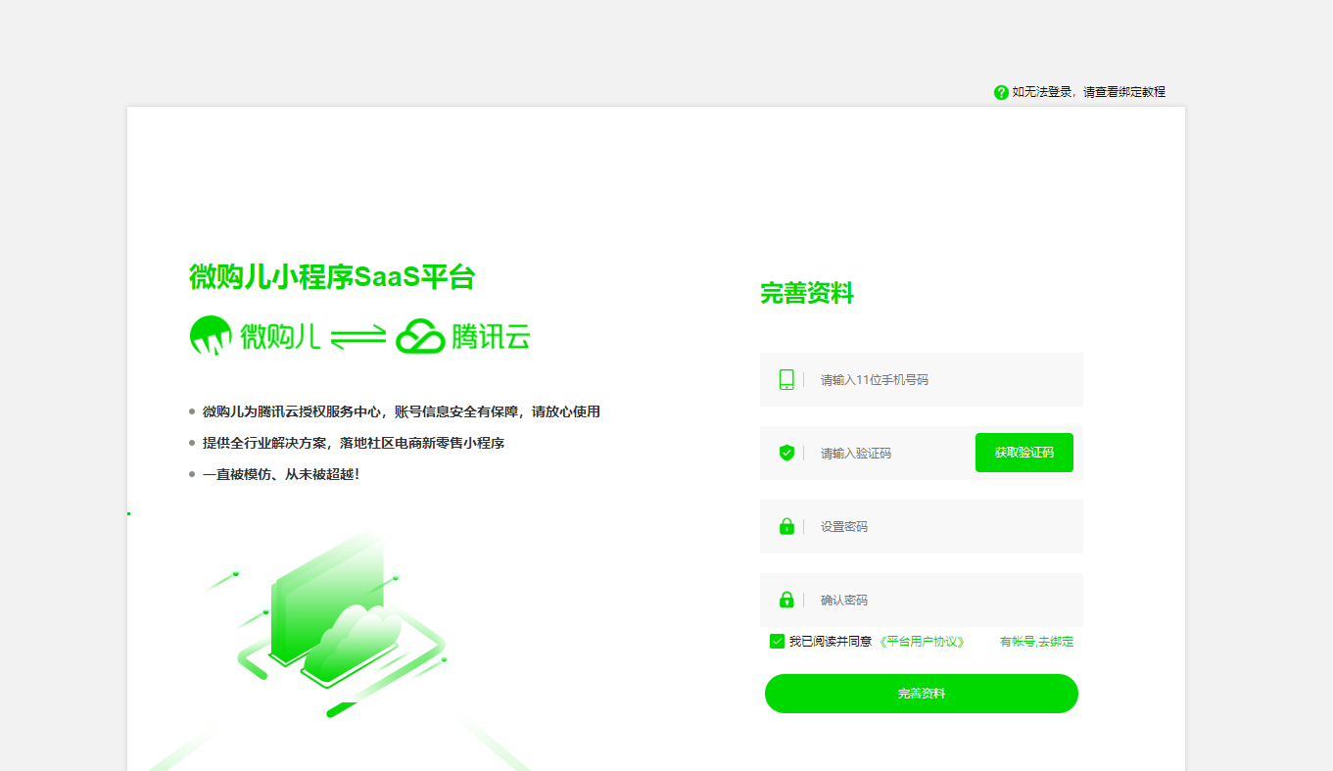The height and width of the screenshot is (771, 1333).
Task: Click the 微购儿小程序SaaS平台 title
Action: [x=332, y=277]
